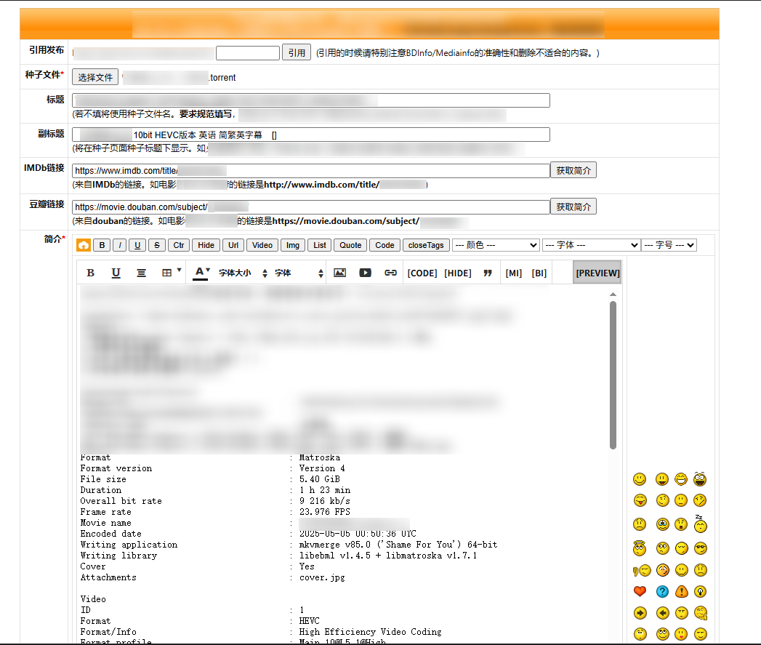Insert image using the editor picture icon
This screenshot has height=645, width=761.
click(x=339, y=273)
